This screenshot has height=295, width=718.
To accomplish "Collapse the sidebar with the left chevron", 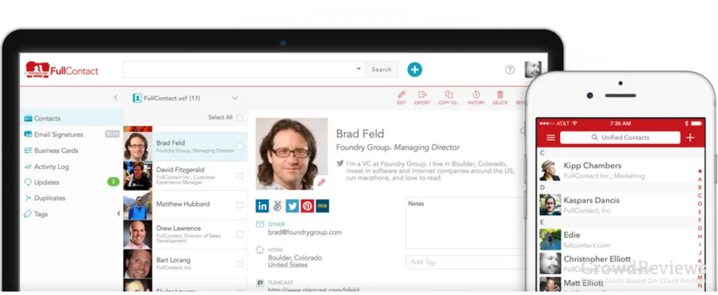I will coord(116,98).
